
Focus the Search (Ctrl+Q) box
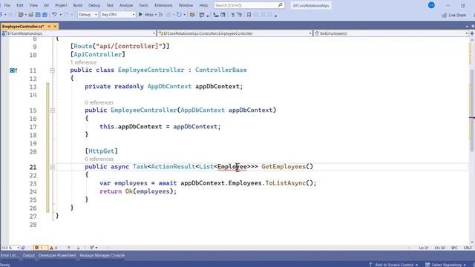(249, 5)
